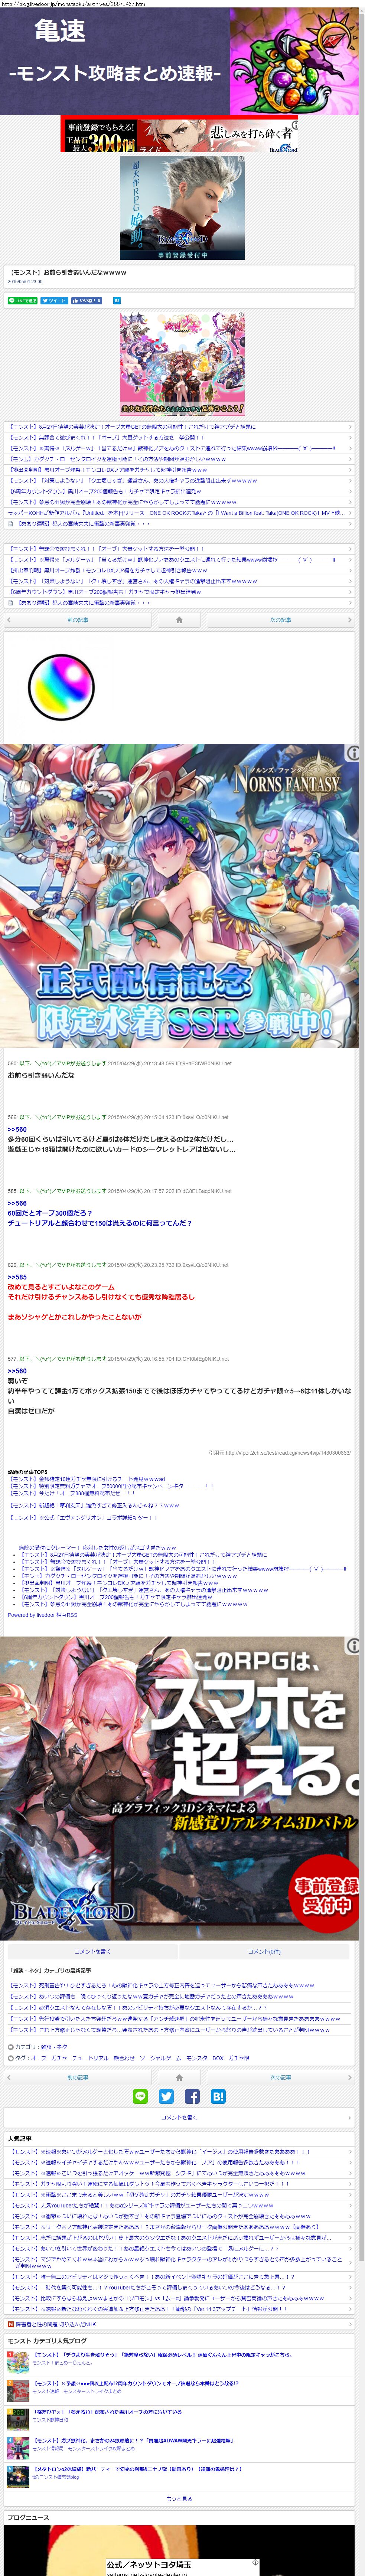Image resolution: width=365 pixels, height=2576 pixels.
Task: Click the LINEで送る share button
Action: tap(23, 300)
